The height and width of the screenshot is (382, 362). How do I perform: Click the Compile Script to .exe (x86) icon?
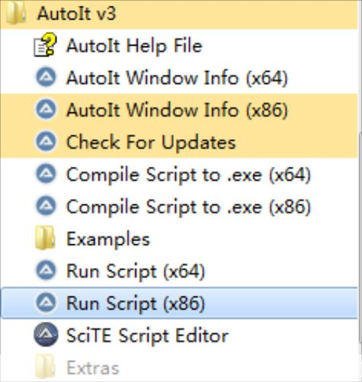coord(46,206)
